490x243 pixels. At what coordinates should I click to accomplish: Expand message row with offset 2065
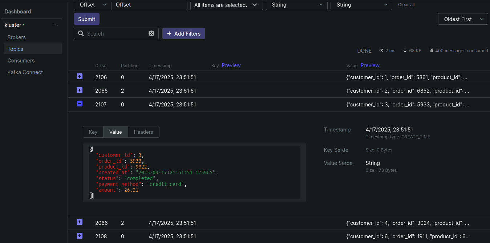point(80,90)
